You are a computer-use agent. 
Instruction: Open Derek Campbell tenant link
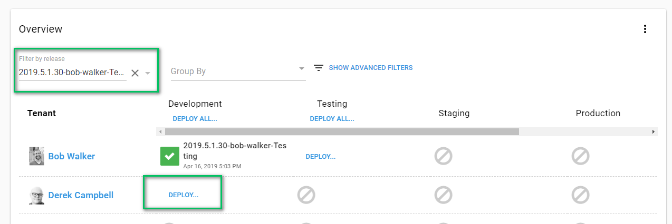(81, 195)
